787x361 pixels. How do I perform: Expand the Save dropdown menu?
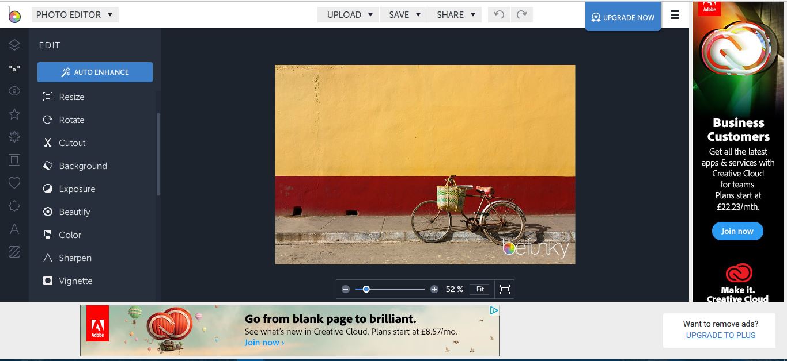[x=404, y=14]
